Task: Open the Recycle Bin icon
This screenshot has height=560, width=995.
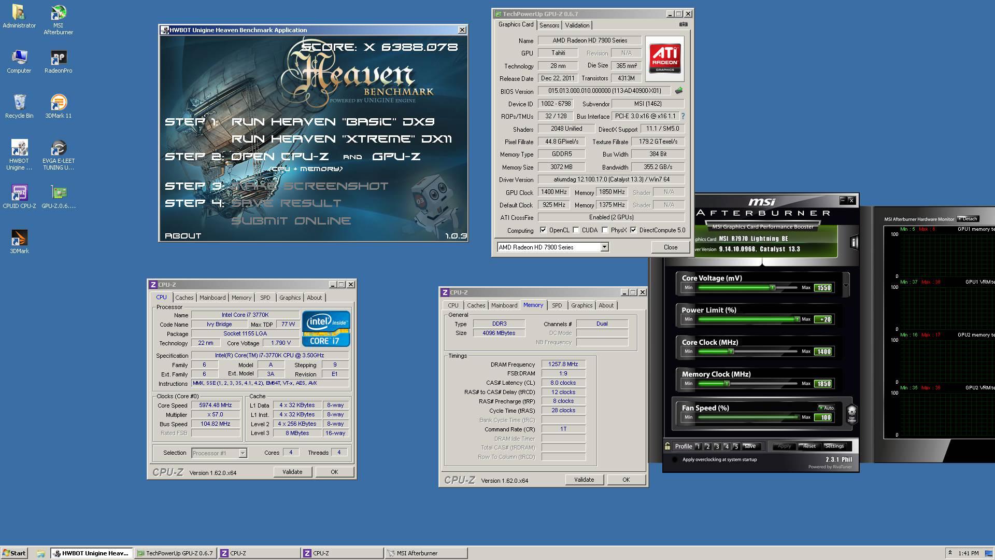Action: pyautogui.click(x=19, y=106)
